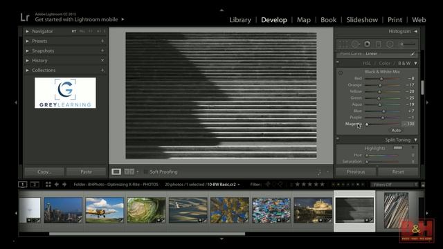Hide the left panel group arrow
Screen dimensions: 443x249
click(x=16, y=102)
